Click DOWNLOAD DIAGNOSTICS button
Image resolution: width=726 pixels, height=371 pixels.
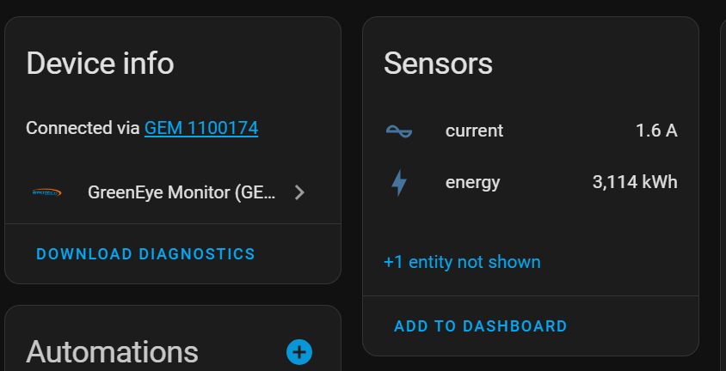146,254
